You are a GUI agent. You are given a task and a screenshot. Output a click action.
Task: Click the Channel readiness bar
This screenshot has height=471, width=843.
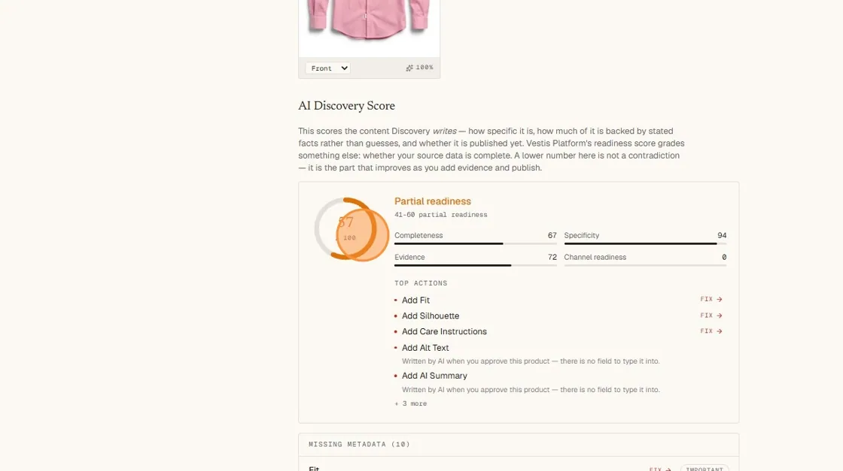point(645,265)
